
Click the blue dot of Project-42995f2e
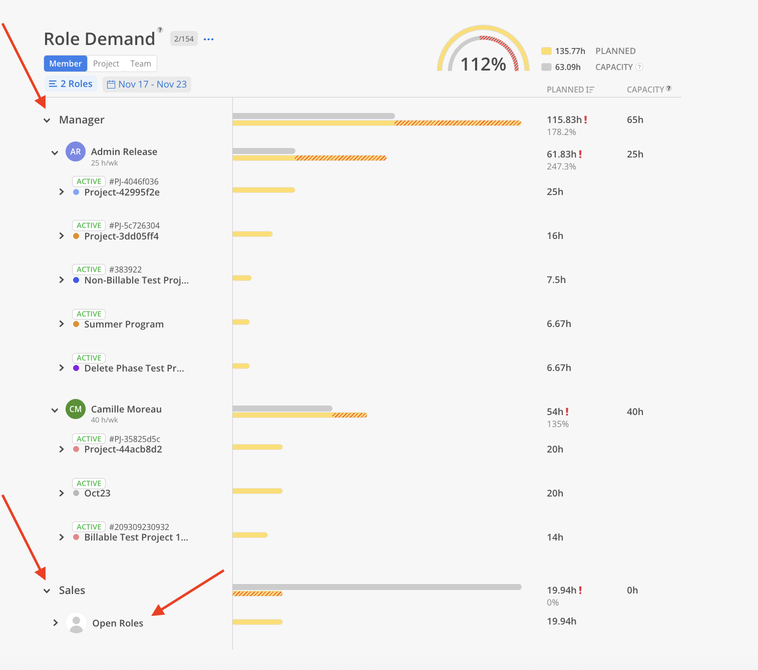[x=76, y=192]
